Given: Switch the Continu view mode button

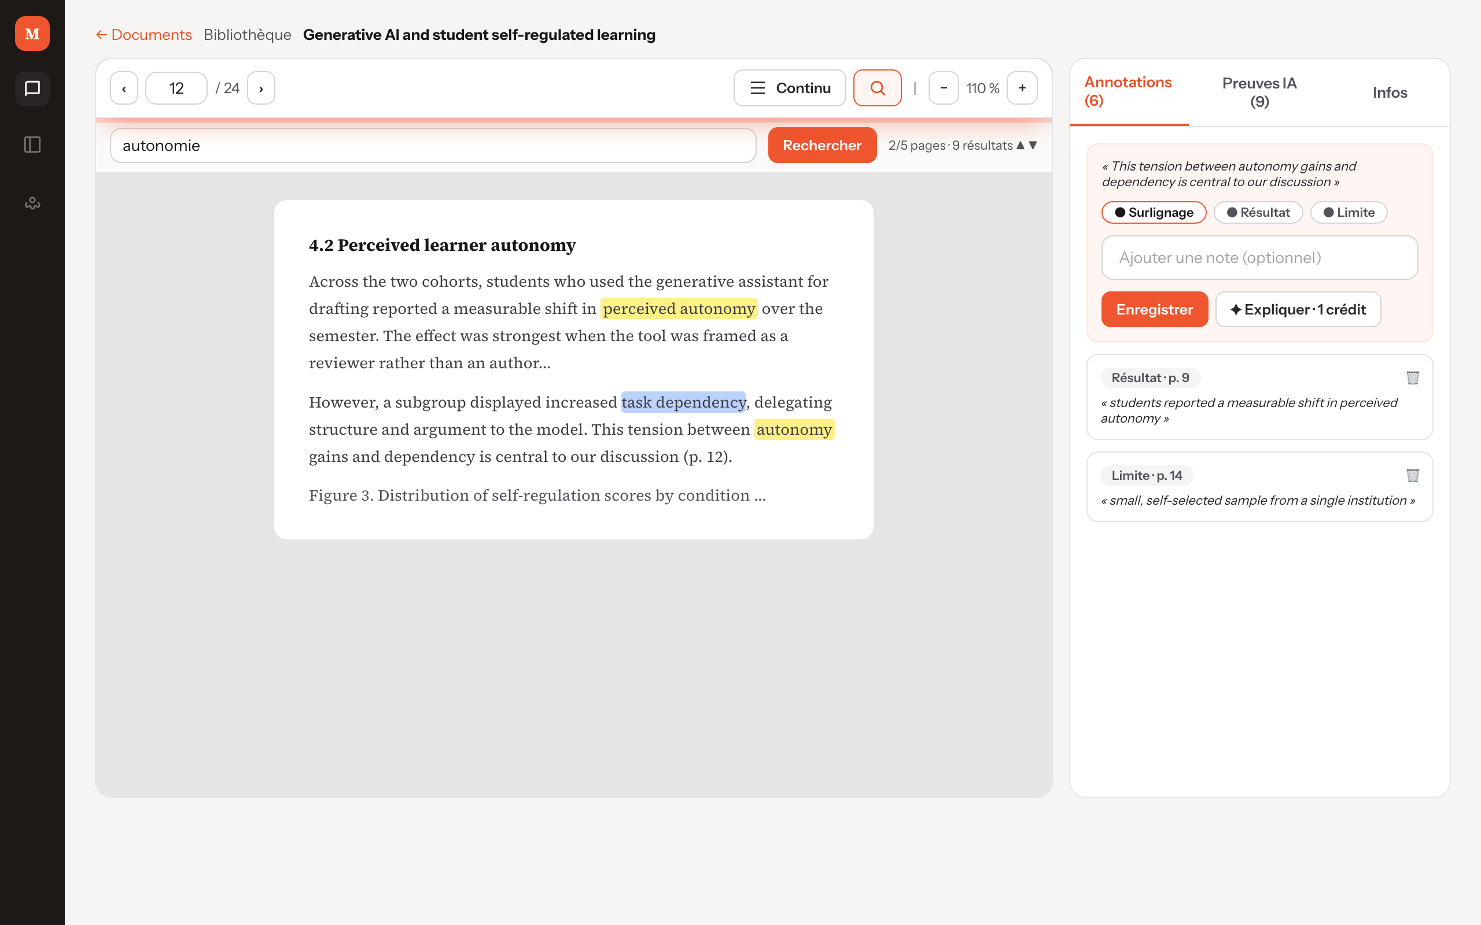Looking at the screenshot, I should [790, 88].
